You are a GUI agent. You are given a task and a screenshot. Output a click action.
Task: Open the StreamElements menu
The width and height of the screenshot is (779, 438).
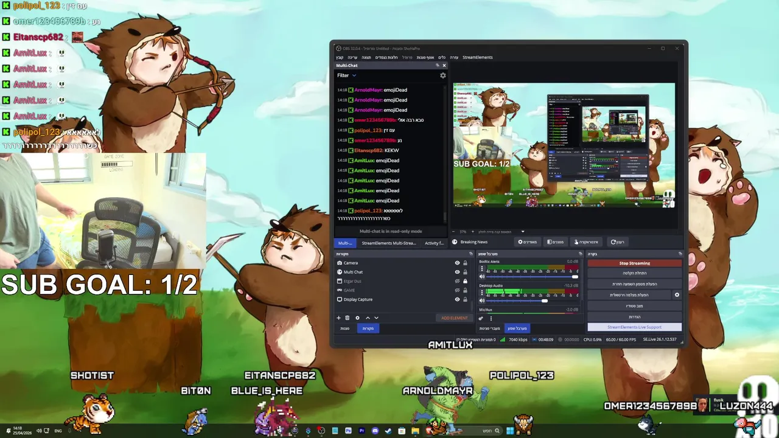click(x=478, y=57)
